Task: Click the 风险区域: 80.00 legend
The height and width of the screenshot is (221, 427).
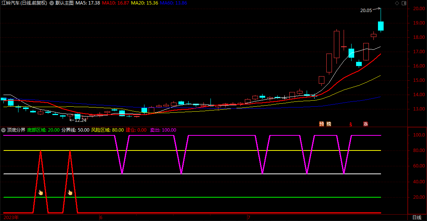Action: click(x=108, y=130)
